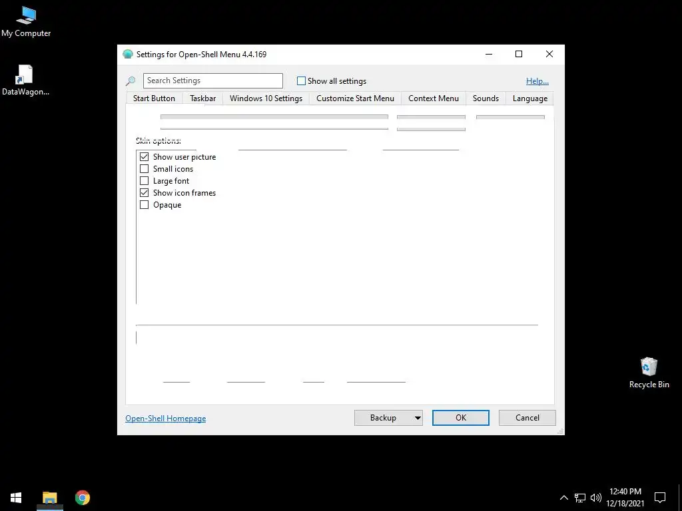The width and height of the screenshot is (682, 511).
Task: Confirm settings with OK button
Action: 461,418
